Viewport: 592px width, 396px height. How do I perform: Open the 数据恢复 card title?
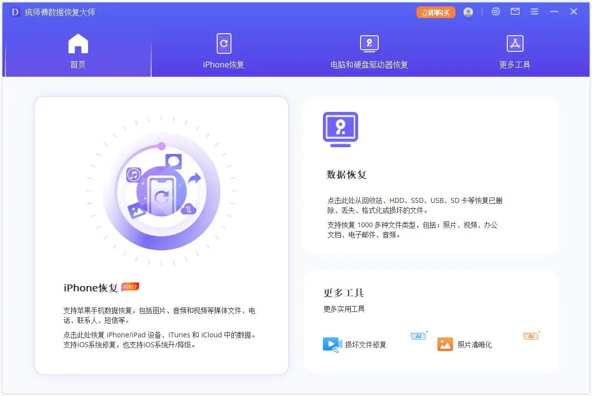coord(346,175)
